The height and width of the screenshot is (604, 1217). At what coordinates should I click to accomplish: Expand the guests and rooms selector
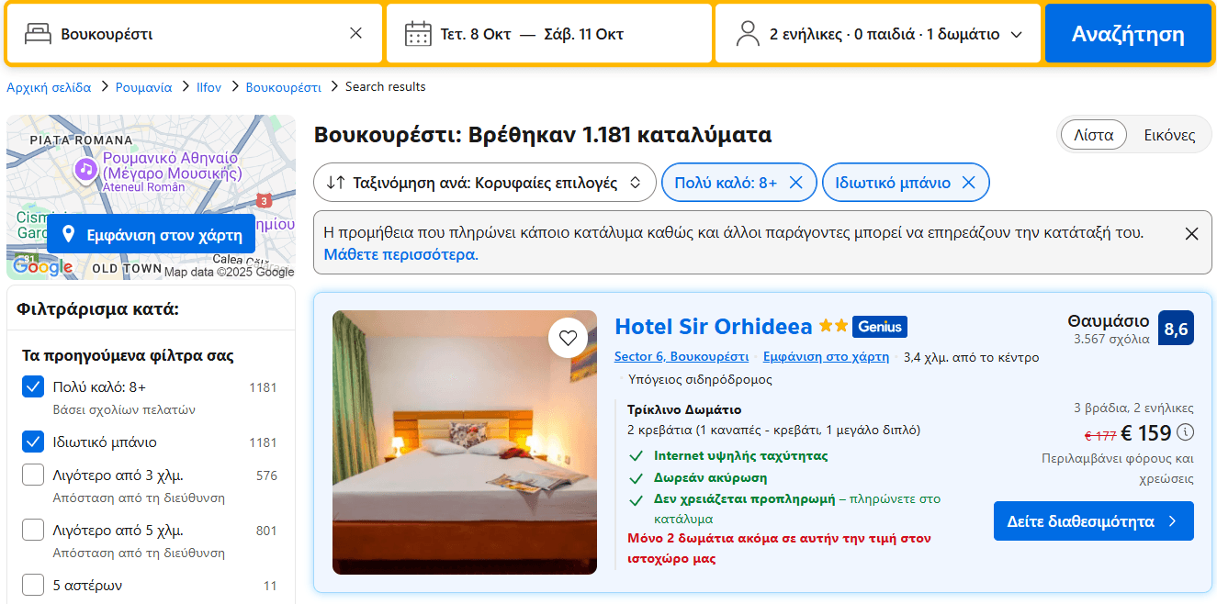pos(1016,35)
